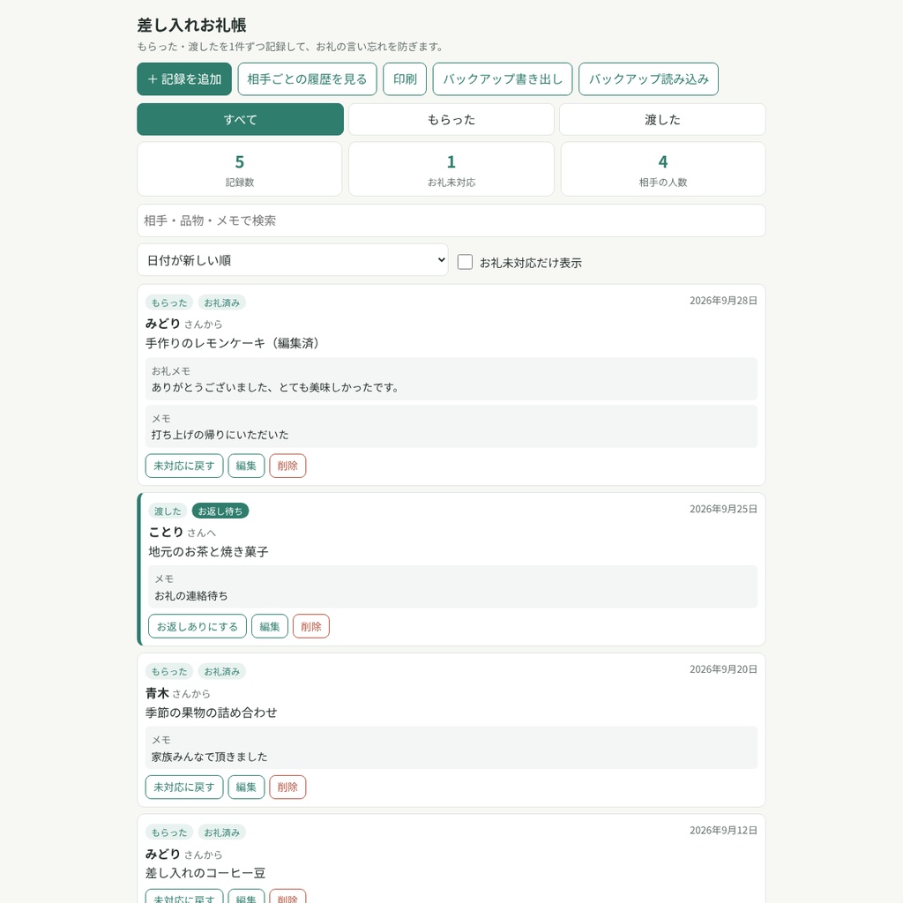This screenshot has width=903, height=903.
Task: Click the name ことり
Action: (x=166, y=532)
